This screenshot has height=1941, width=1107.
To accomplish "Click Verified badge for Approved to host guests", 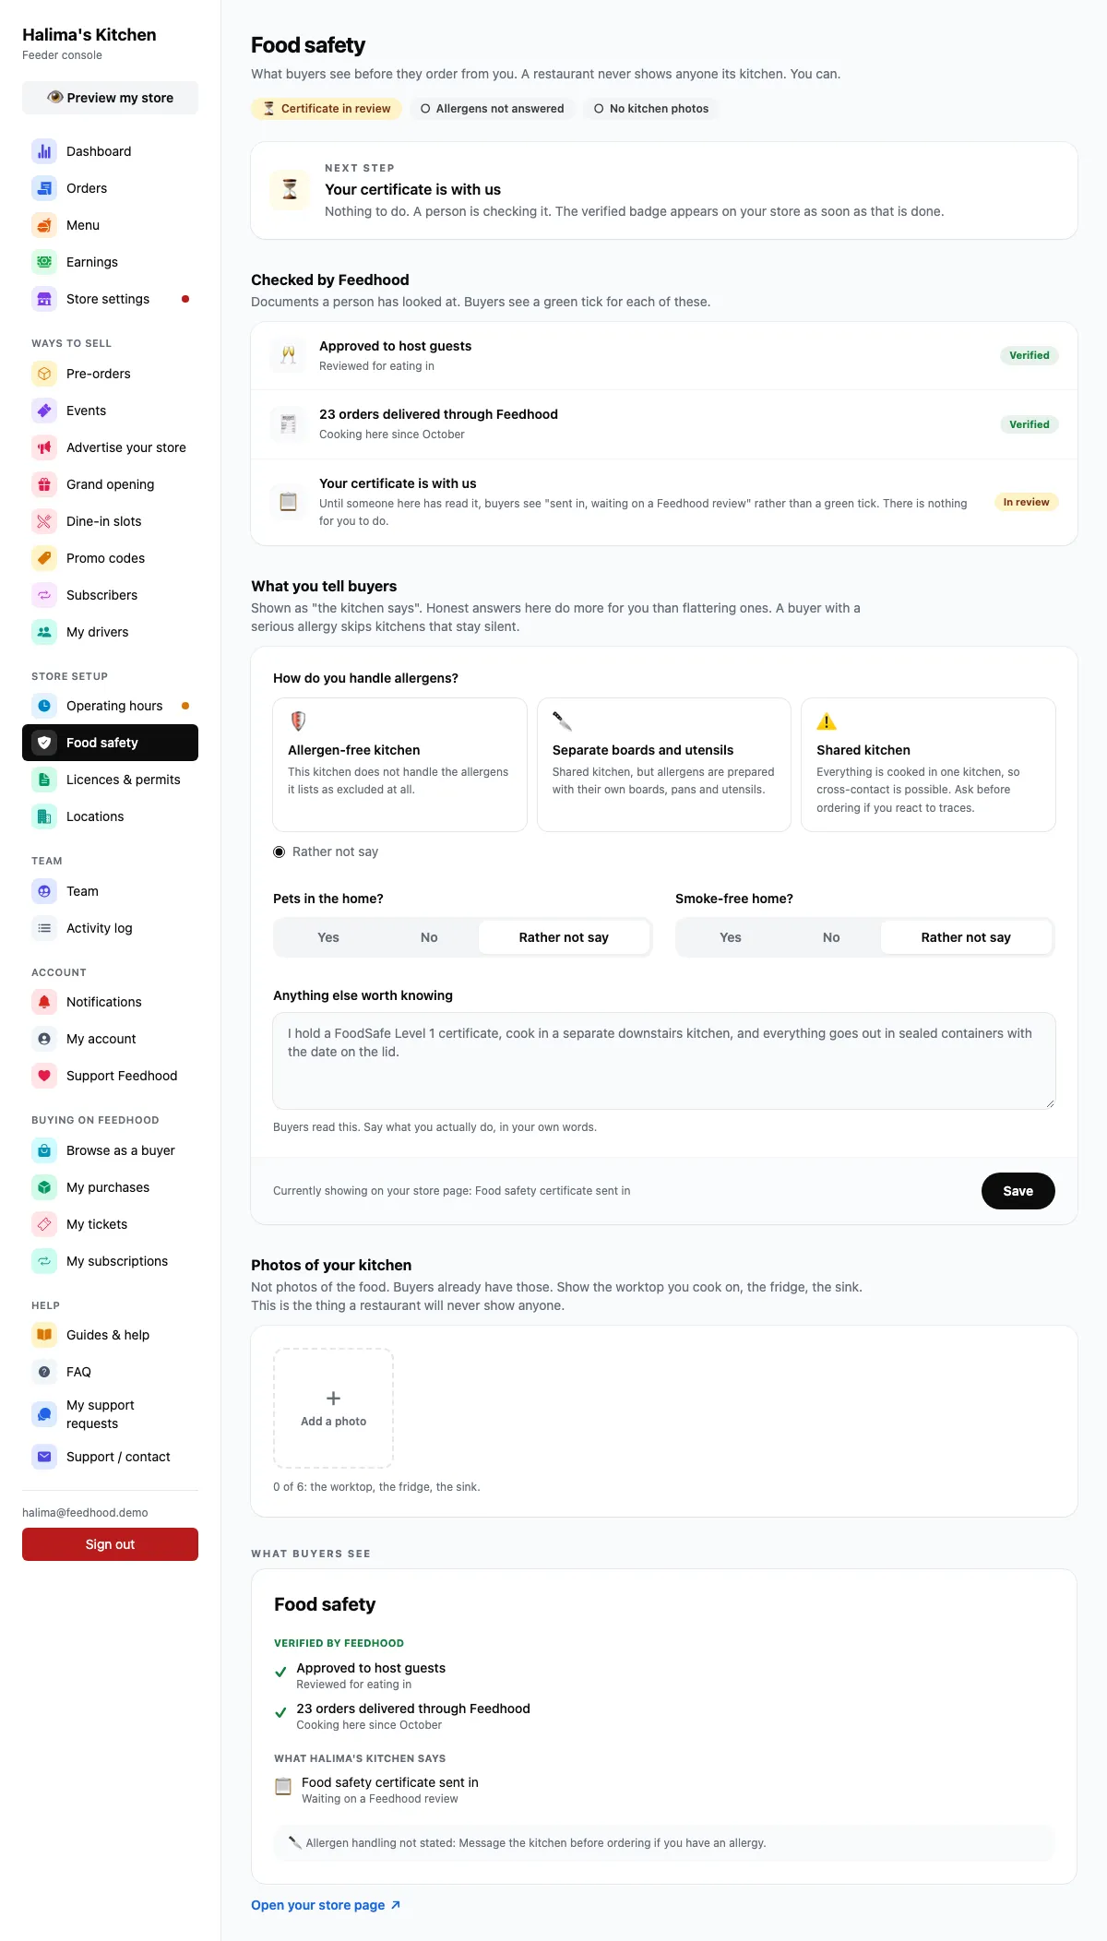I will click(x=1029, y=355).
